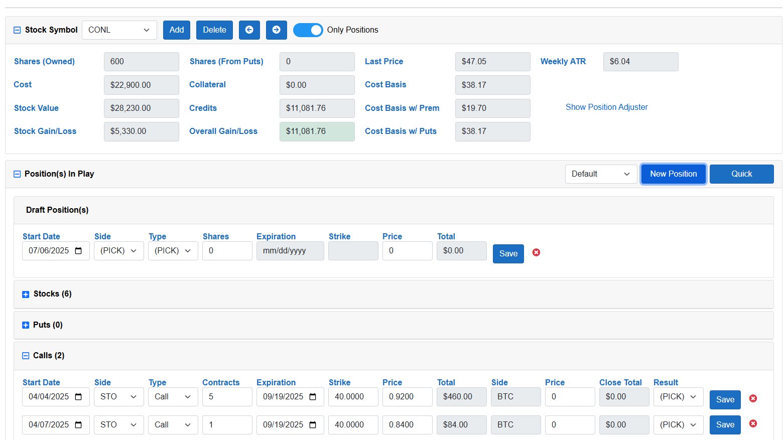Image resolution: width=784 pixels, height=440 pixels.
Task: Click the Show Position Adjuster link
Action: (606, 107)
